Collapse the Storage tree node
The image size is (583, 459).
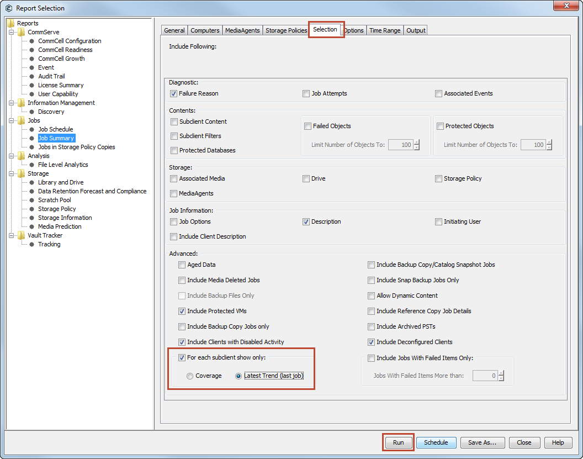[x=12, y=173]
